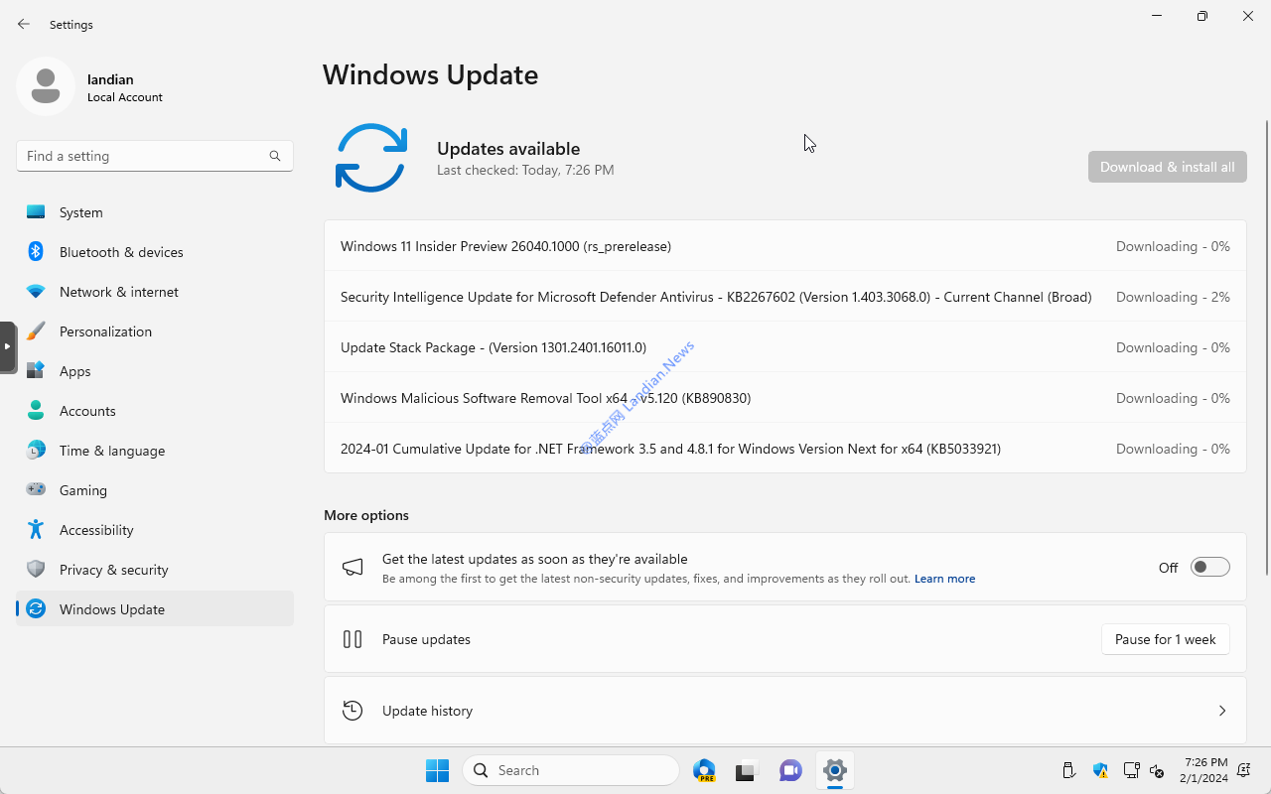Click the Security Intelligence Update KB2267602 row
The width and height of the screenshot is (1271, 794).
(x=785, y=297)
